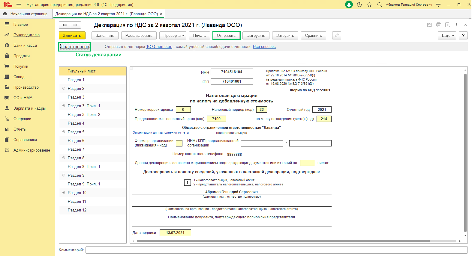Click the Заполнить button

(x=105, y=35)
